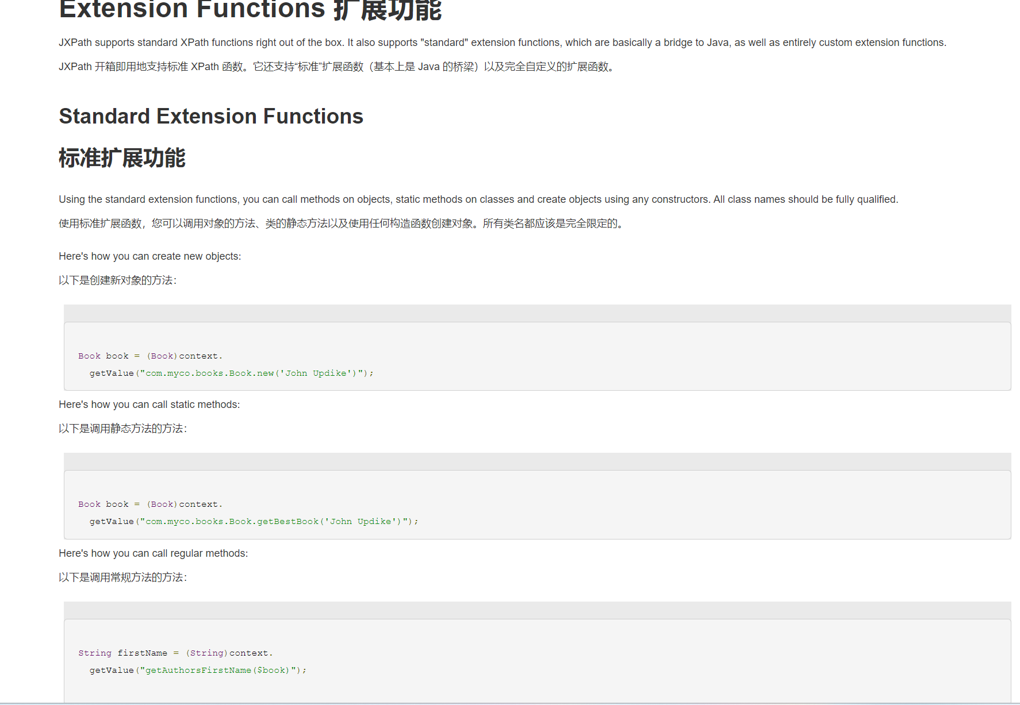
Task: Click the getBestBook('John Updike') code line
Action: (x=254, y=522)
